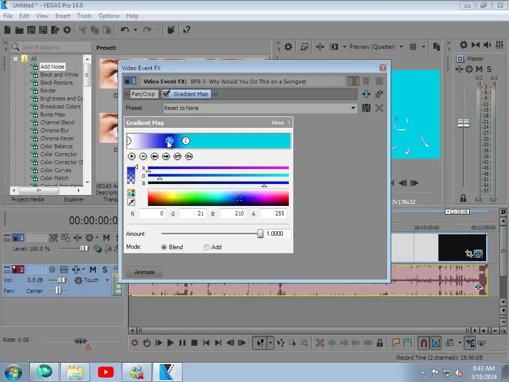Click the Master volume fader handle
Screen dimensions: 509x382
tap(463, 123)
